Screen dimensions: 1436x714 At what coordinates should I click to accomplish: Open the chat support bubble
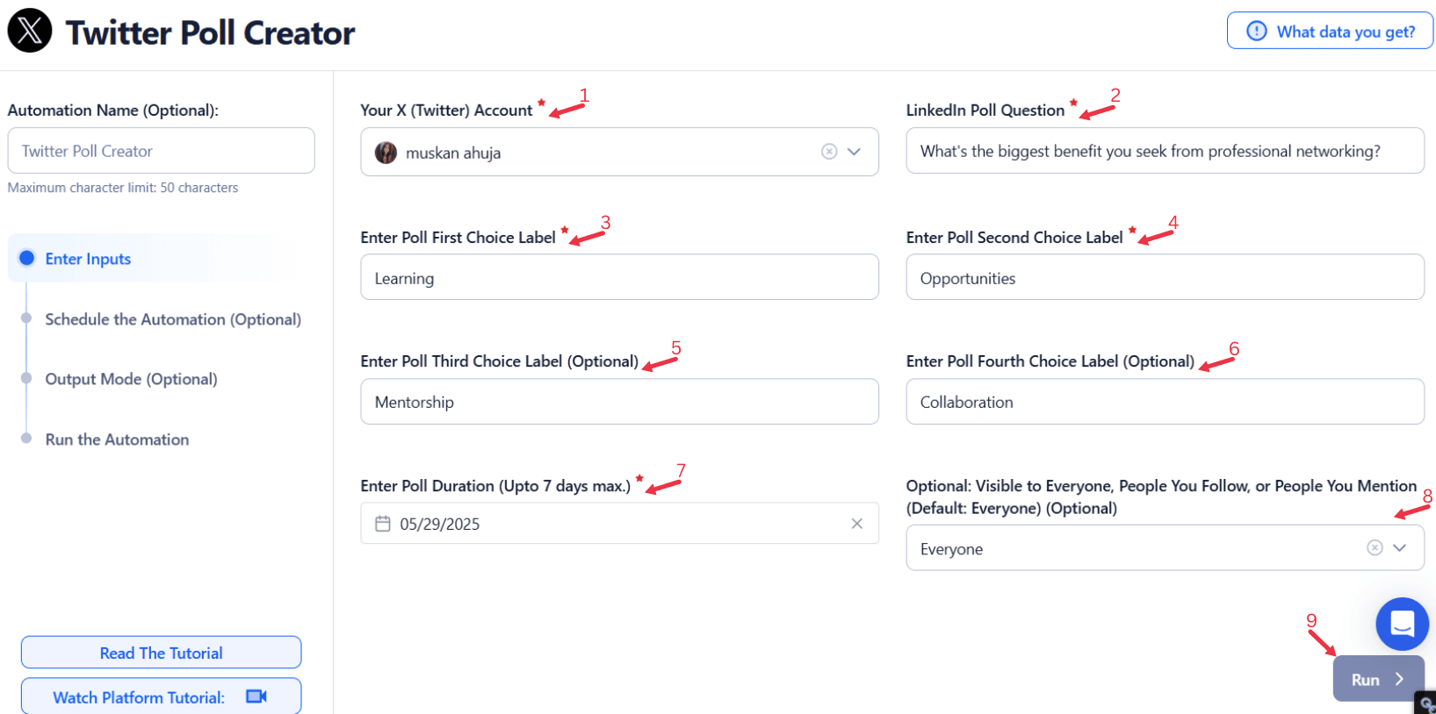pyautogui.click(x=1402, y=624)
